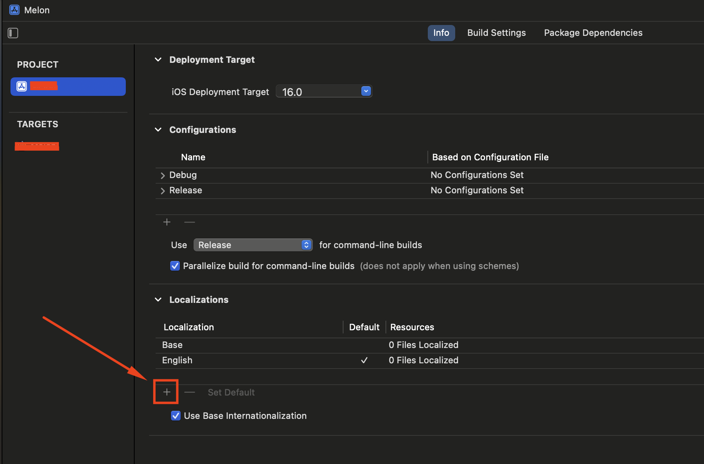Screen dimensions: 704x464
Task: Collapse the Configurations section
Action: pos(158,130)
